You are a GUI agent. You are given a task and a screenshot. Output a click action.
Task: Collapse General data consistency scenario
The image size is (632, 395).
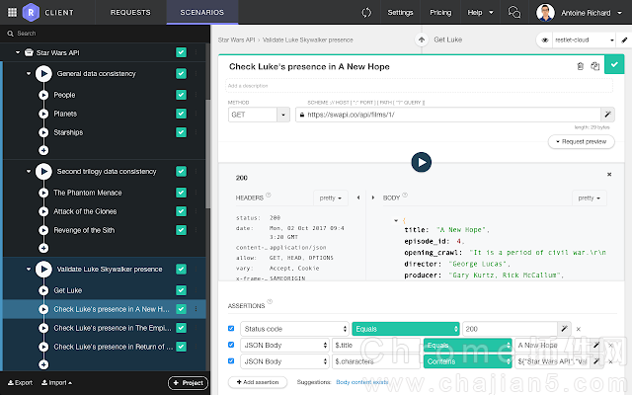coord(29,74)
